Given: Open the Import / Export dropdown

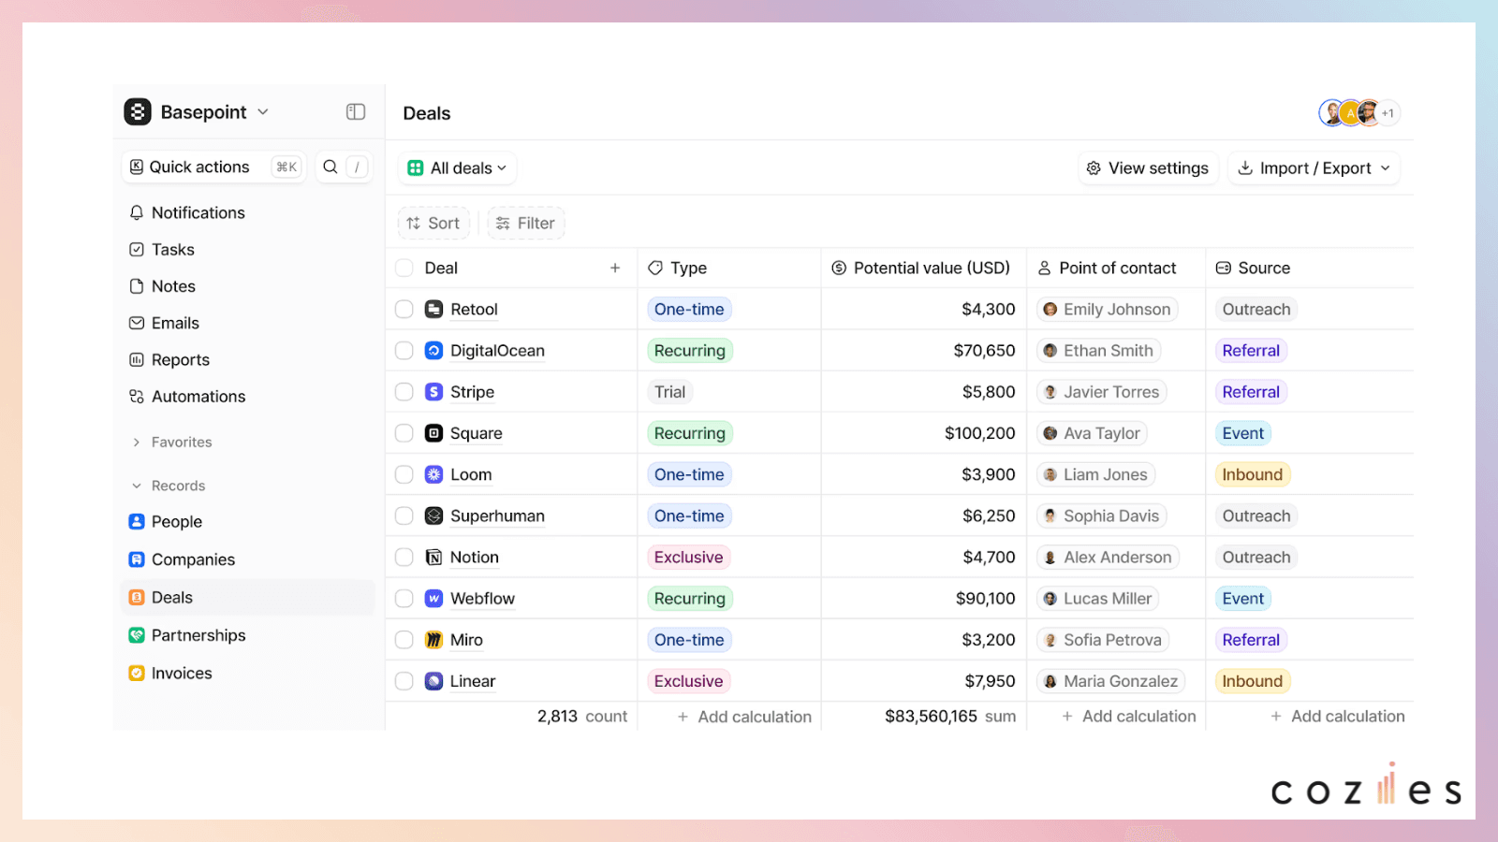Looking at the screenshot, I should pos(1314,168).
